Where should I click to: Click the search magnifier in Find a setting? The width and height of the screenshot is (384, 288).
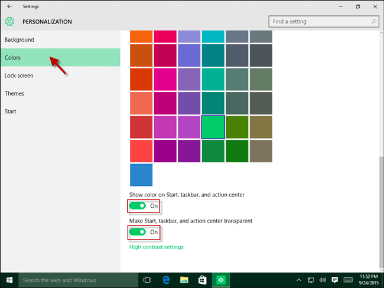click(x=374, y=21)
